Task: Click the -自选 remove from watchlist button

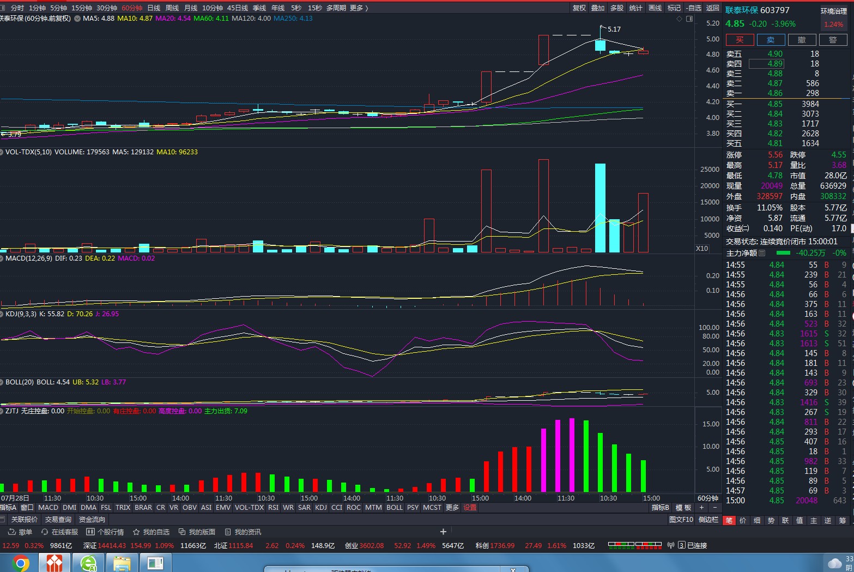Action: pos(694,8)
